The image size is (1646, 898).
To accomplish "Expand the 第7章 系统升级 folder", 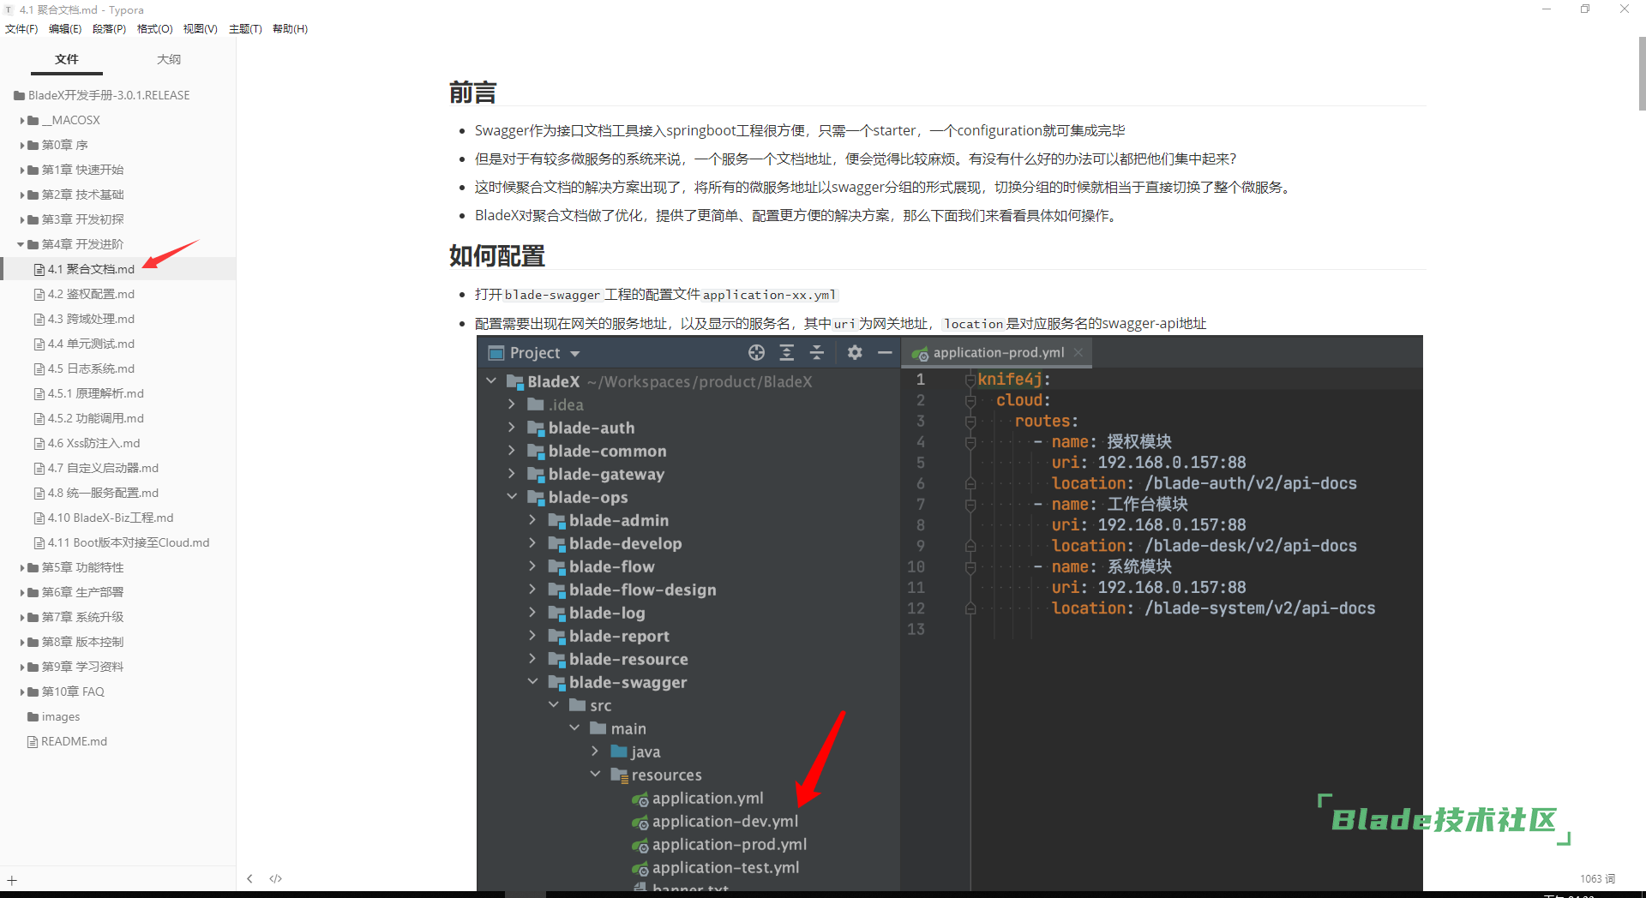I will coord(22,617).
